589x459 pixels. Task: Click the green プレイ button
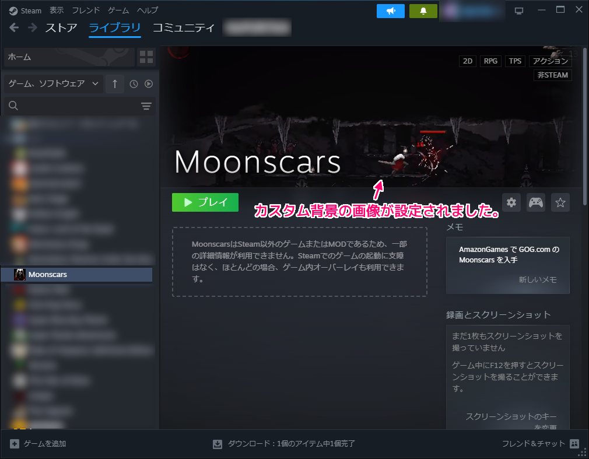205,202
